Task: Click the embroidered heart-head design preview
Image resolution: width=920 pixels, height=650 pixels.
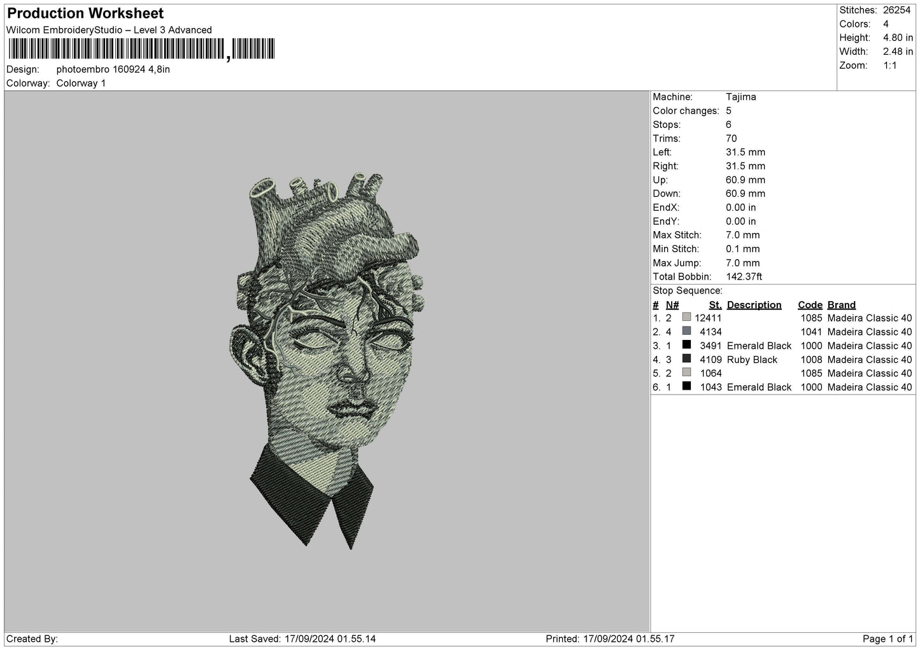Action: [x=327, y=360]
